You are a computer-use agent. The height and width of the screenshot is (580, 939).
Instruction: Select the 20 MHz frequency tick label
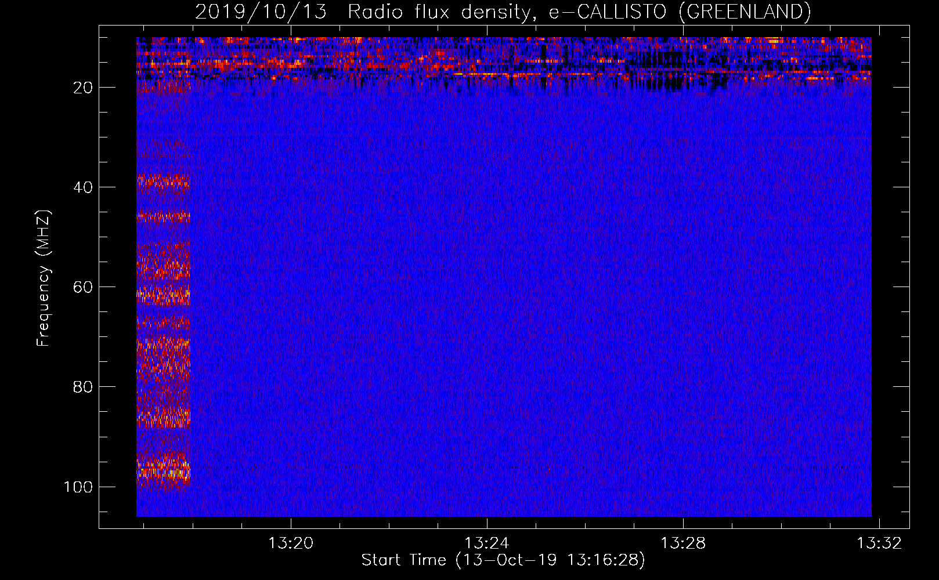(83, 88)
